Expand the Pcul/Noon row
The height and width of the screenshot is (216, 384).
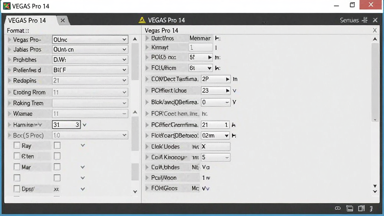pyautogui.click(x=147, y=177)
